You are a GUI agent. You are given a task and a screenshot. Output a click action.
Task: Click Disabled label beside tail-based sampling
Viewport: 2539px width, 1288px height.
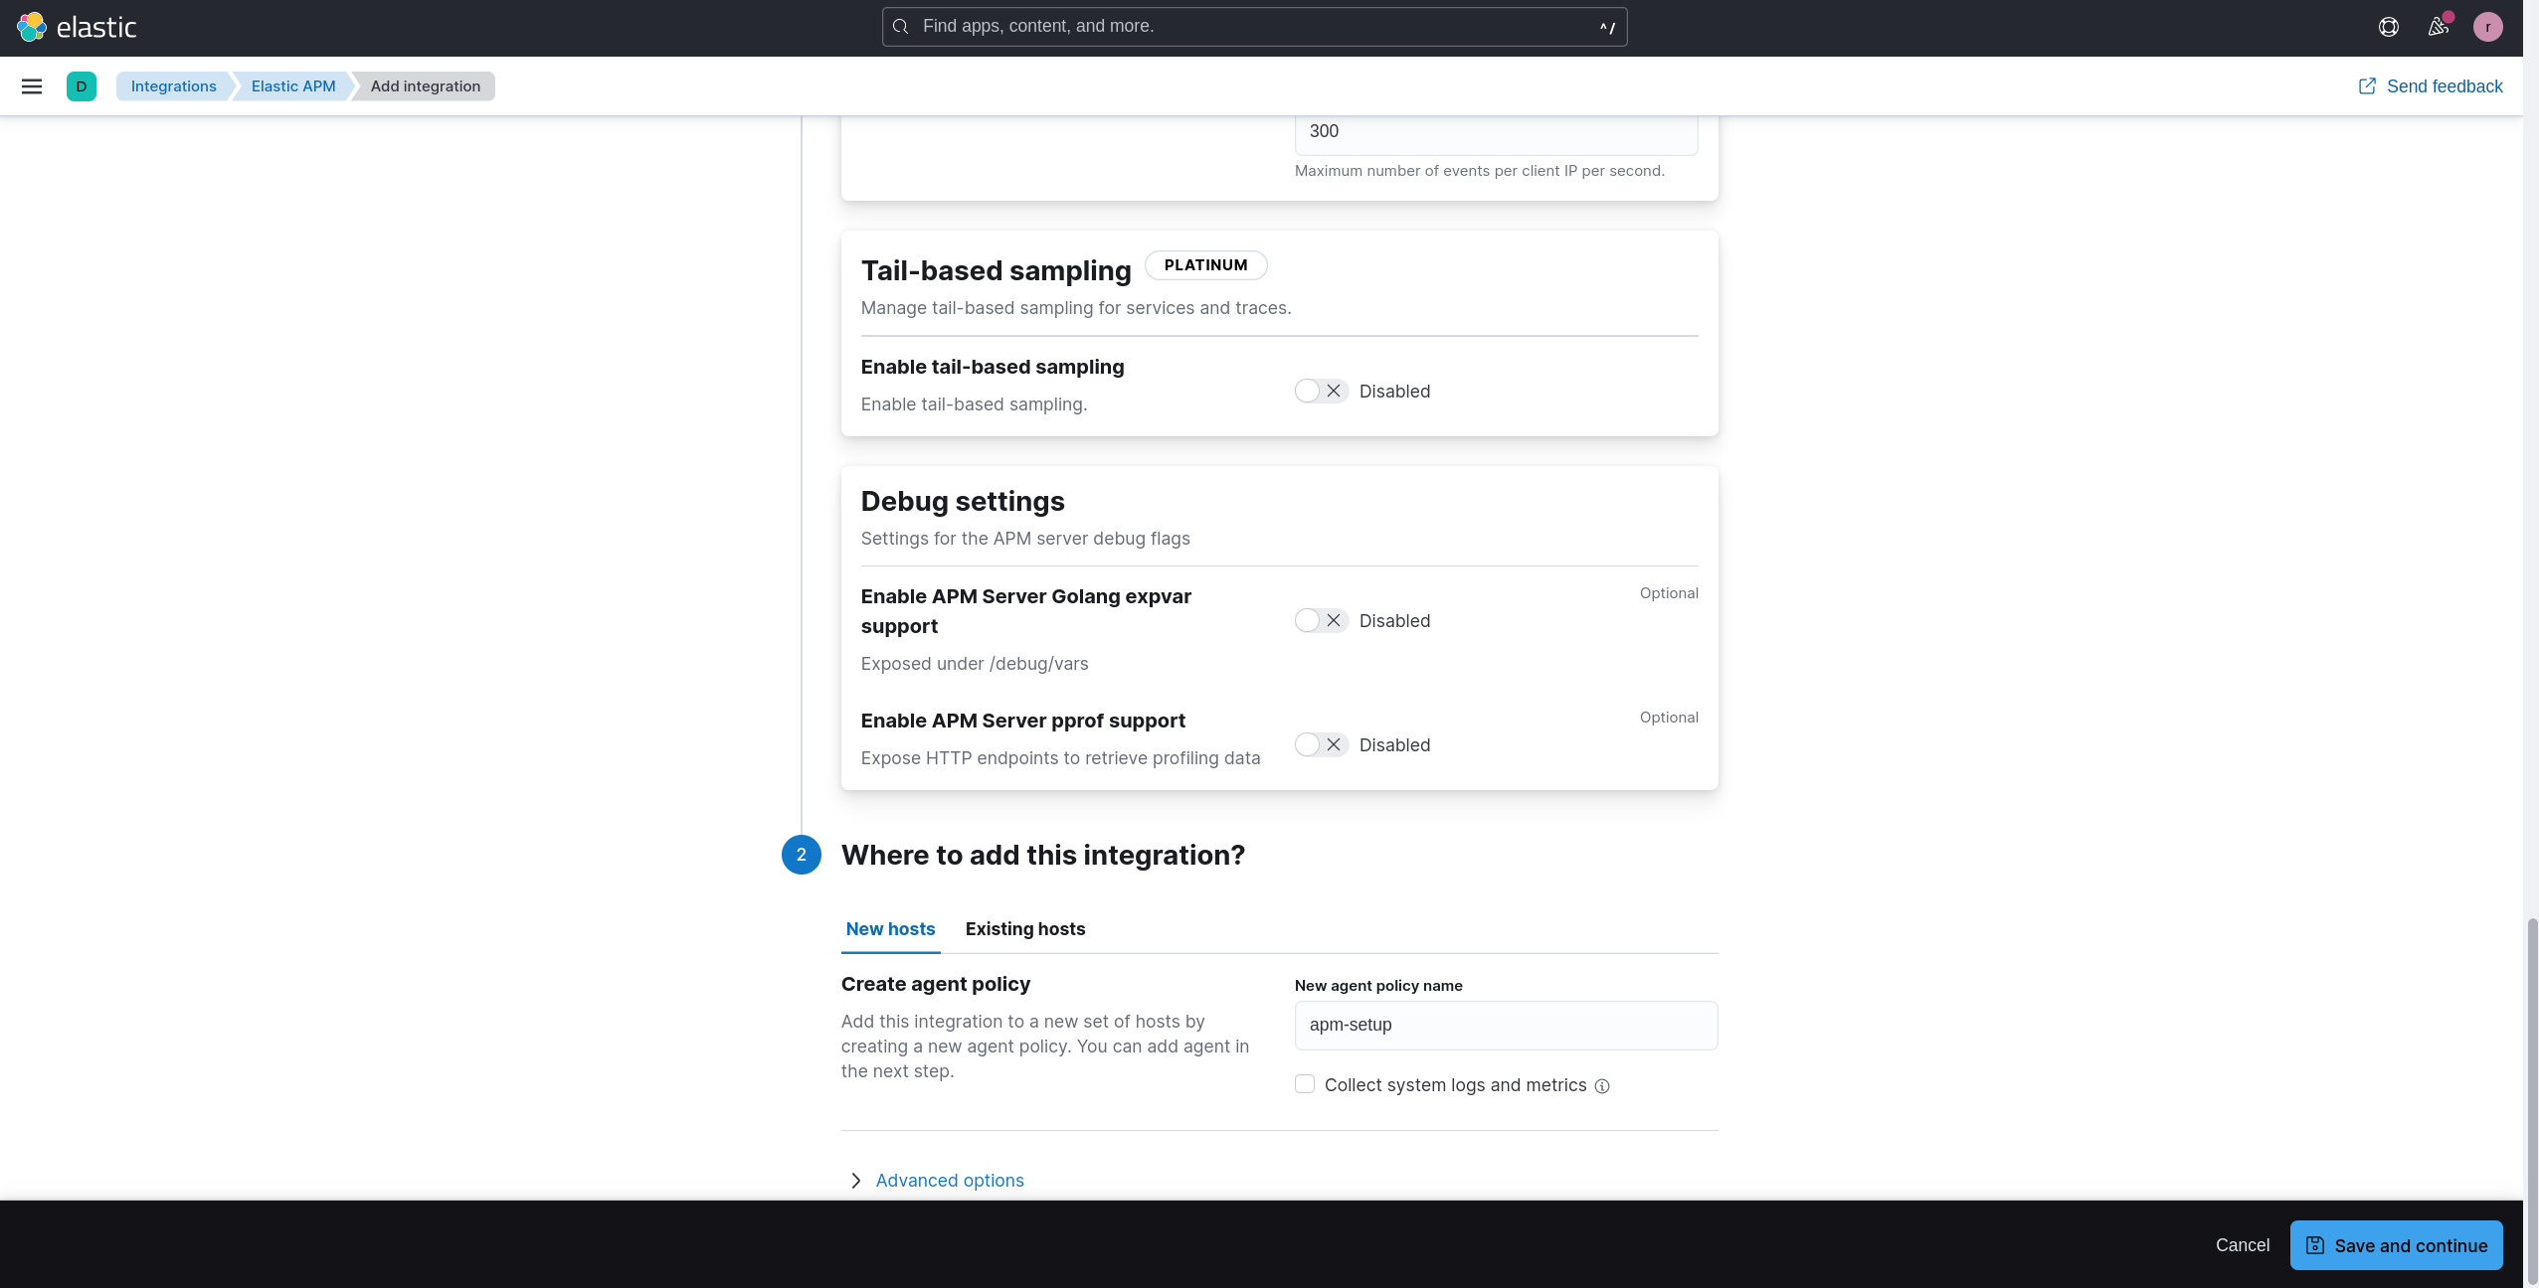[1394, 392]
